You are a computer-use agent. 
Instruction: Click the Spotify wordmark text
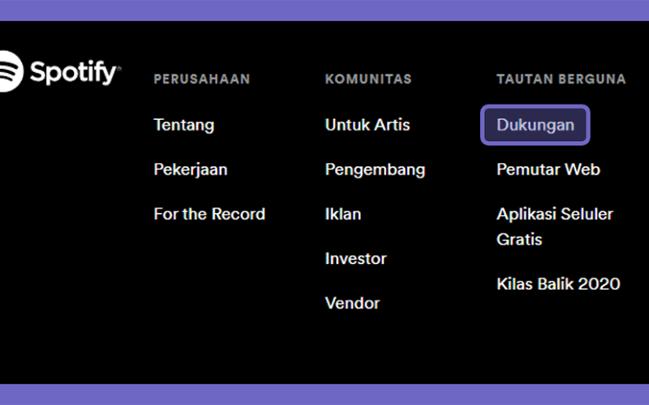[x=75, y=73]
